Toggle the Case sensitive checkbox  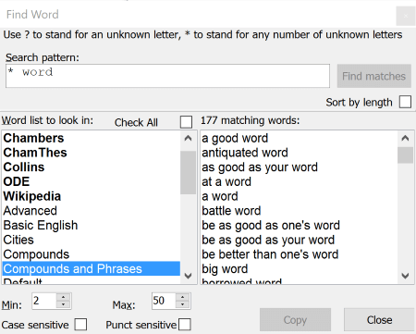coord(80,325)
